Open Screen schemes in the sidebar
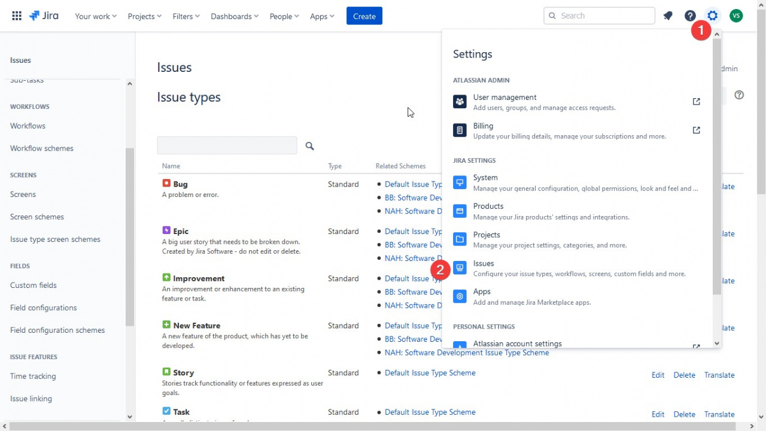The width and height of the screenshot is (766, 431). 37,217
